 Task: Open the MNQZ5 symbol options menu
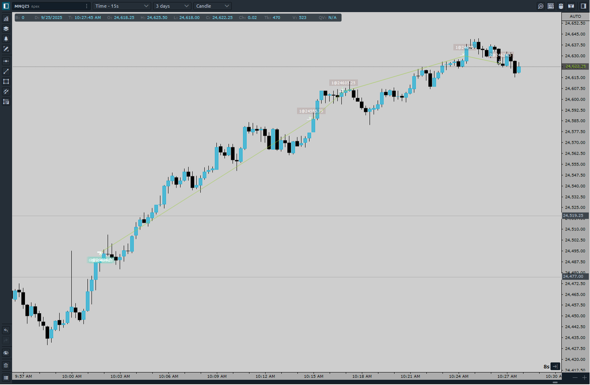[87, 6]
